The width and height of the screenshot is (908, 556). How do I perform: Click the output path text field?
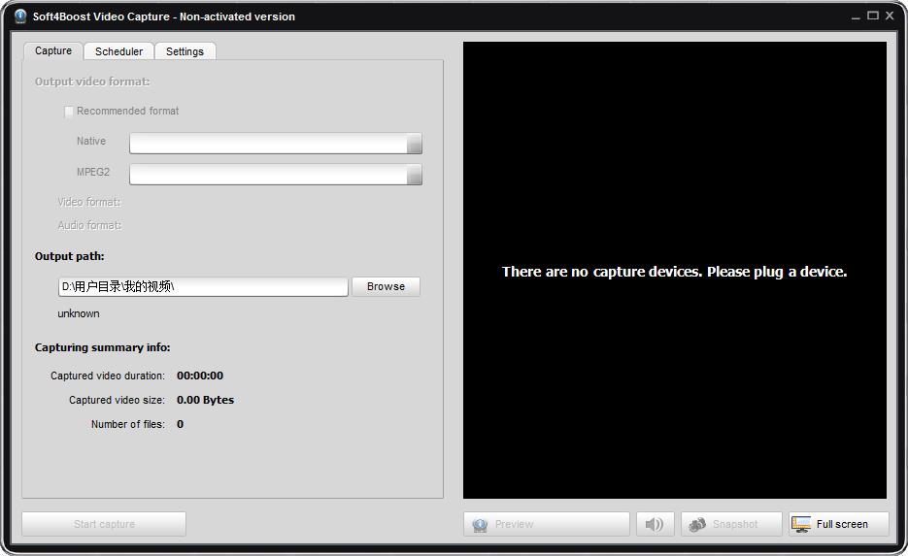203,286
